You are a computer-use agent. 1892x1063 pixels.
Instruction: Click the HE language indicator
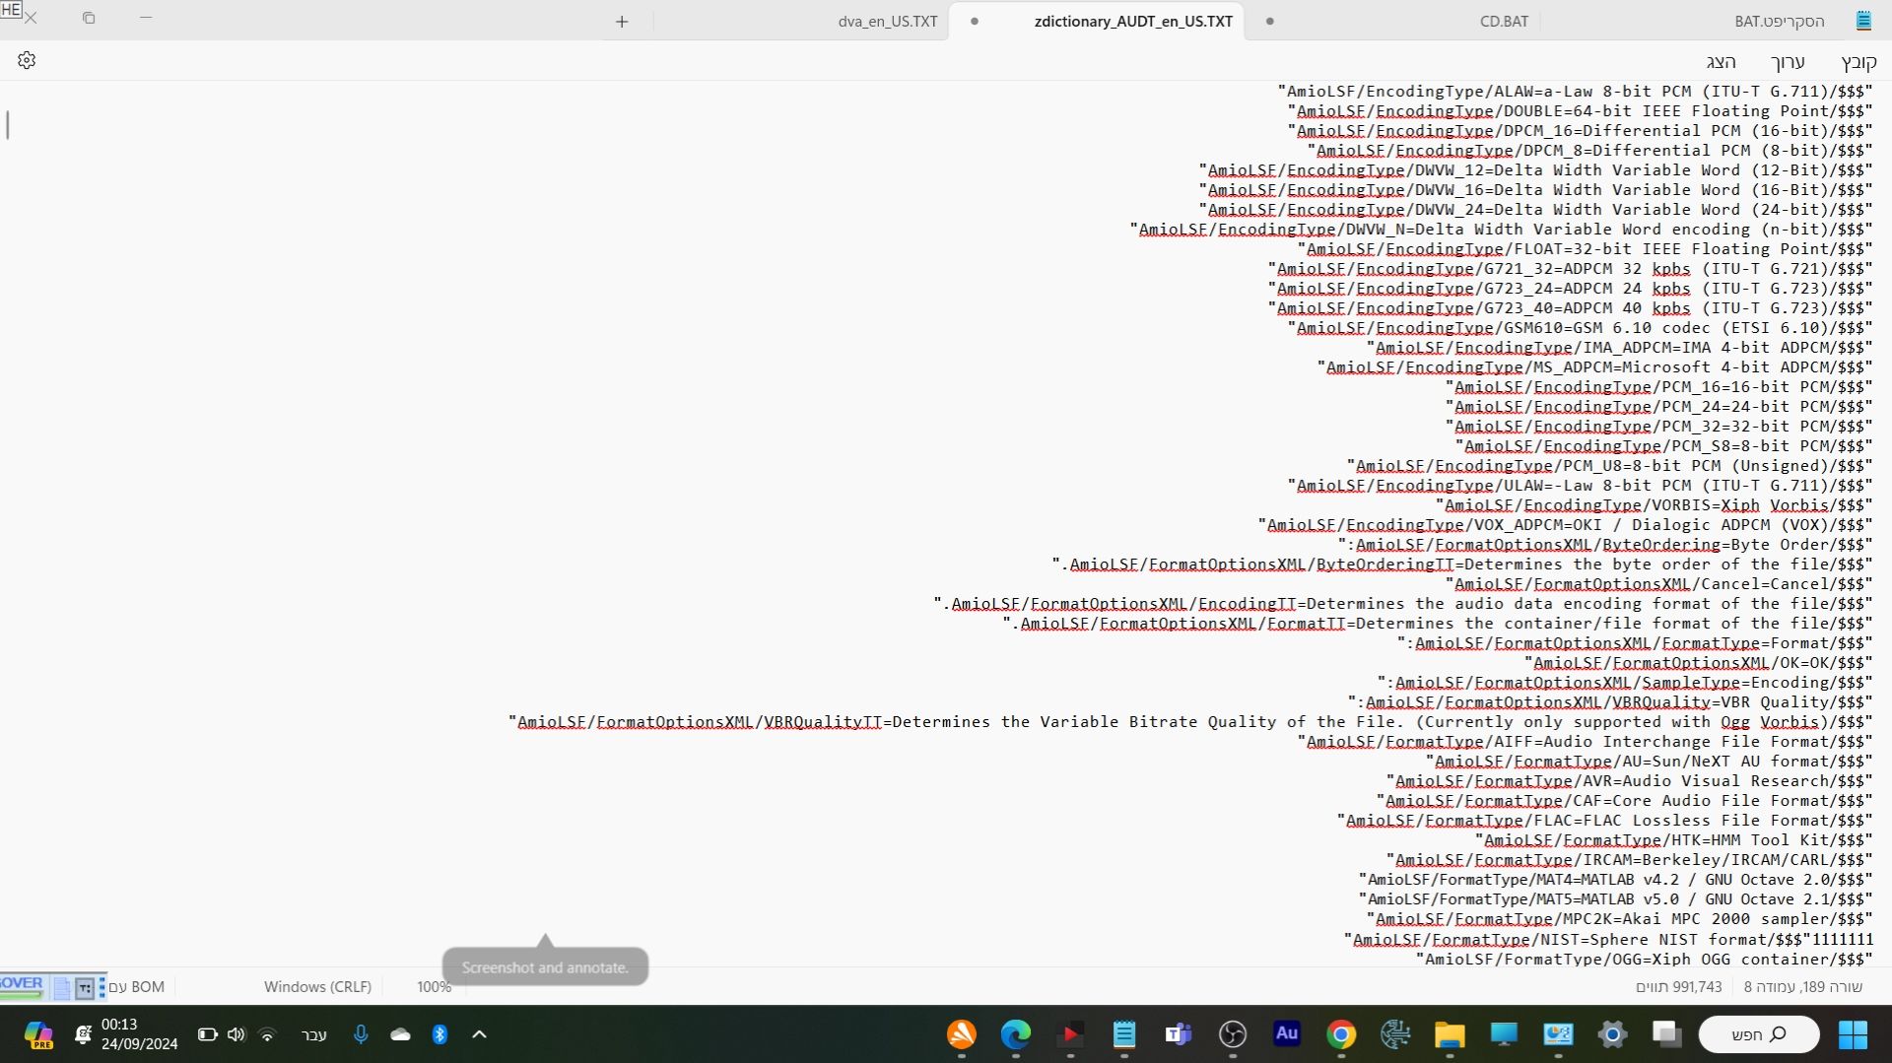(x=11, y=9)
